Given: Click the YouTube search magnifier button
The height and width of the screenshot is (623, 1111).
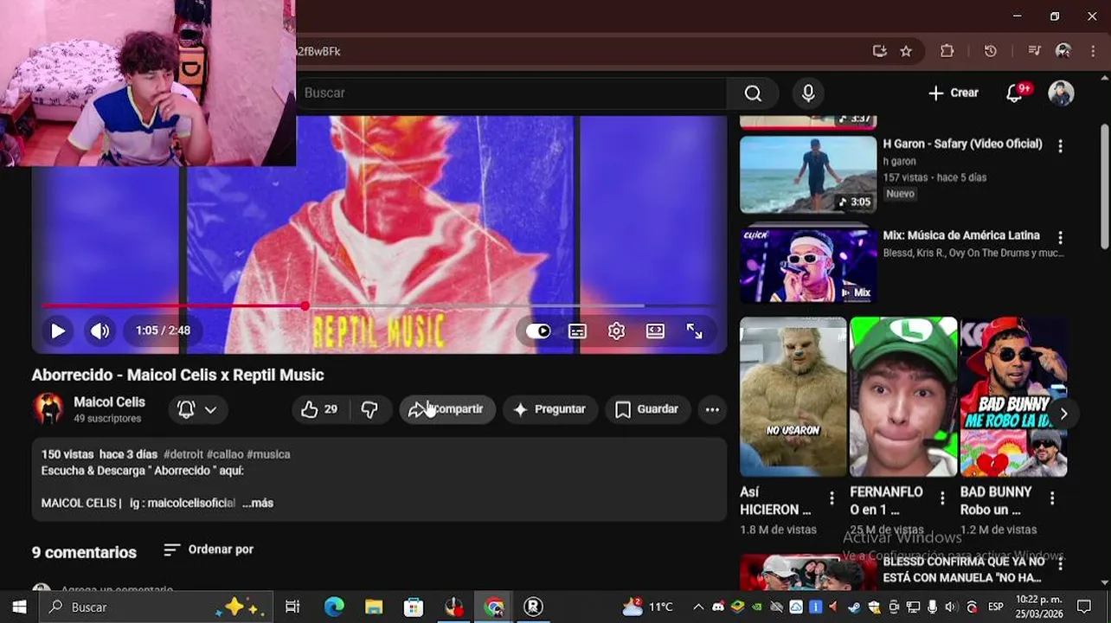Looking at the screenshot, I should point(753,93).
